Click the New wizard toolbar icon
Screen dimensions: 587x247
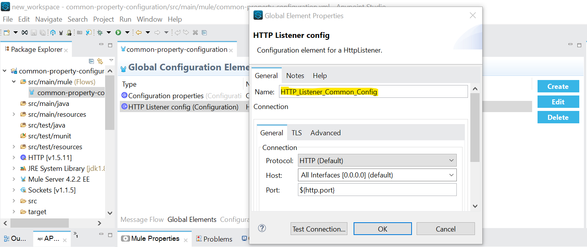click(x=7, y=32)
